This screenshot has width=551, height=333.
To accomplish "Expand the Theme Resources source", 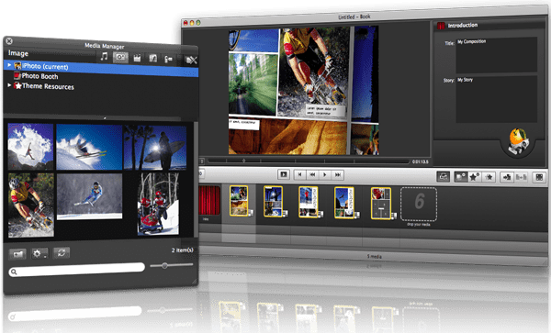I will tap(9, 85).
